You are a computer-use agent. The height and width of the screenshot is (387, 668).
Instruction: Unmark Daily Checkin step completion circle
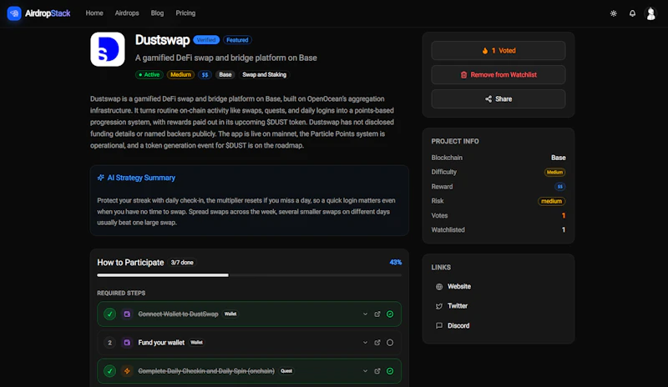pos(390,371)
